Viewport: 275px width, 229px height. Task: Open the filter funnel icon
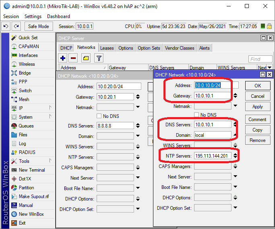(99, 58)
